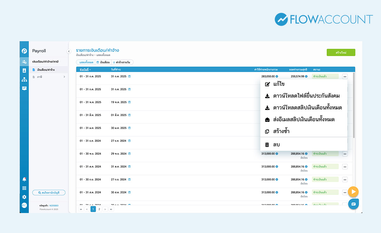Go to page 2 in pagination
Screen dimensions: 381x233
click(99, 209)
